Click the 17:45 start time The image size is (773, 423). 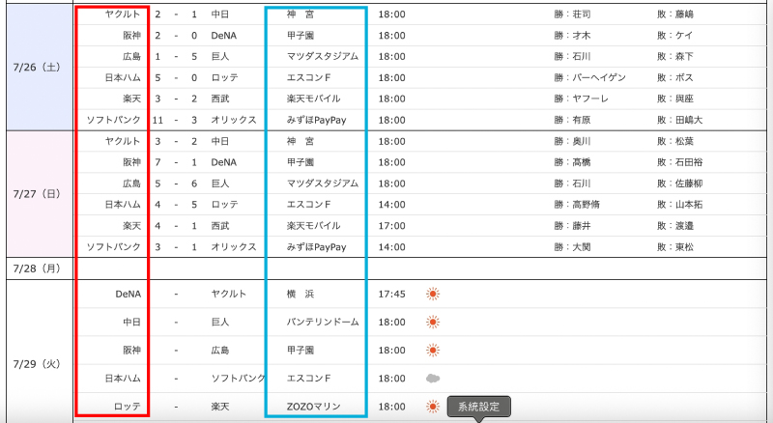(391, 294)
